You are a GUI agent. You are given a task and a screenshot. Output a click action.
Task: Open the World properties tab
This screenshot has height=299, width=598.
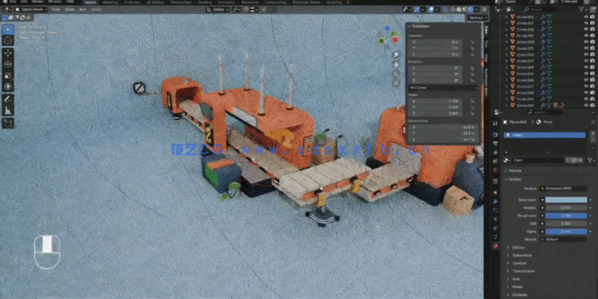(495, 170)
